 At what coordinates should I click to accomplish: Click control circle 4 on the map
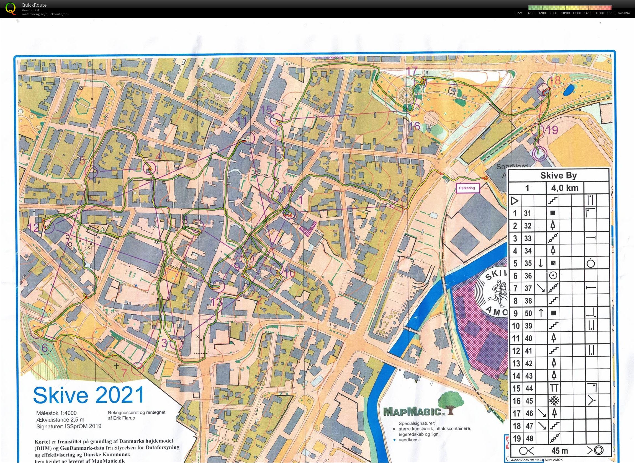(149, 169)
